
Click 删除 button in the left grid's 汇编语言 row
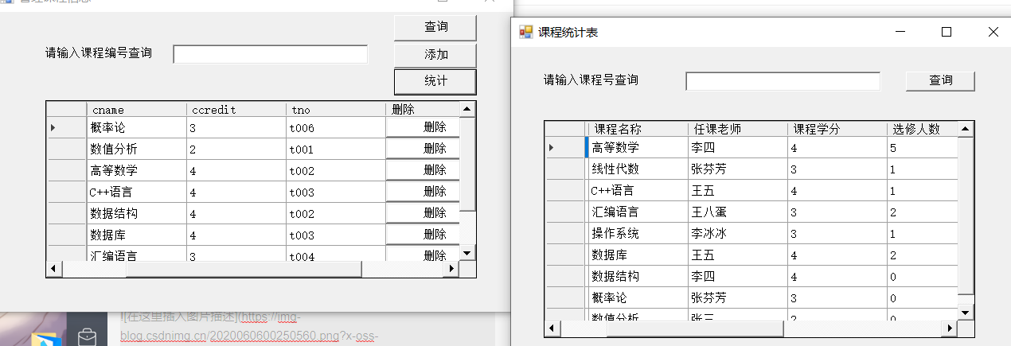click(424, 255)
